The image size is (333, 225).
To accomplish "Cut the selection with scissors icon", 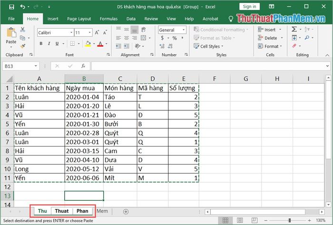I will click(23, 29).
